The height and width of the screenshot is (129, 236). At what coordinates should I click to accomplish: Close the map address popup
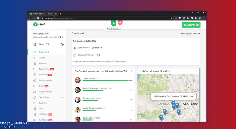194,94
